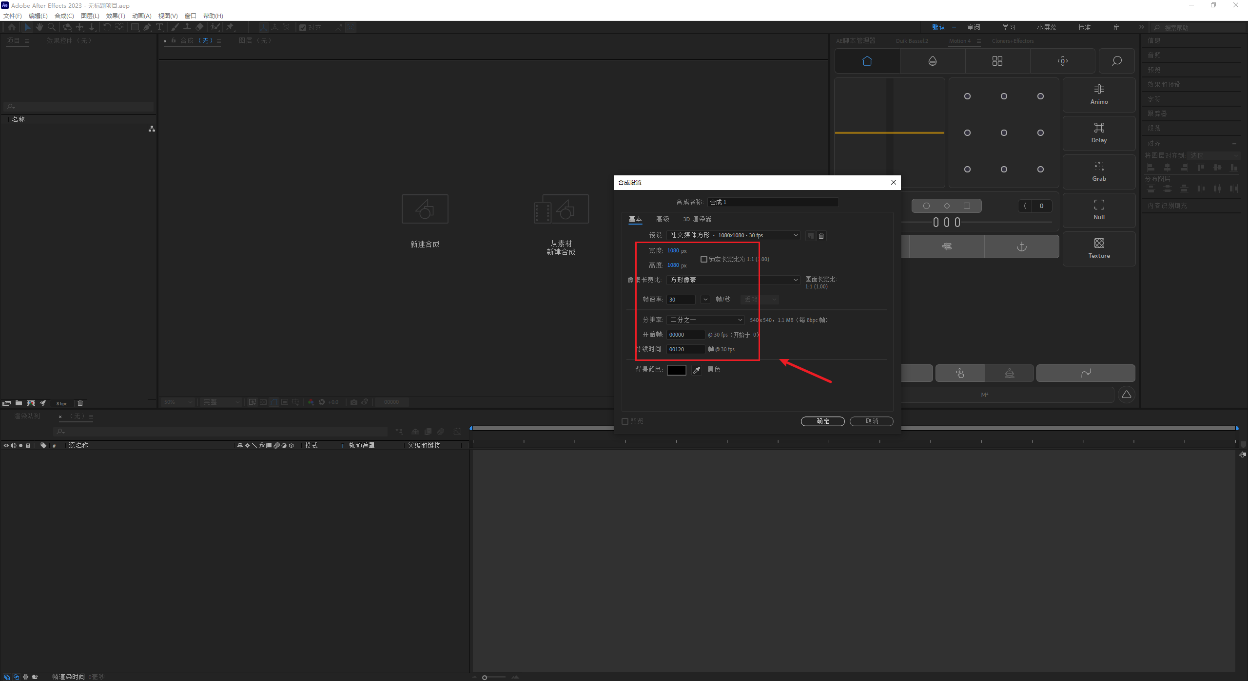Toggle the preview checkbox in dialog
The image size is (1248, 681).
pyautogui.click(x=625, y=421)
